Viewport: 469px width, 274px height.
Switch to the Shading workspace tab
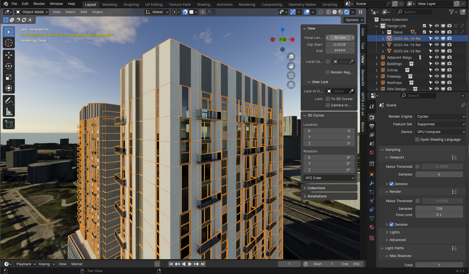click(203, 4)
